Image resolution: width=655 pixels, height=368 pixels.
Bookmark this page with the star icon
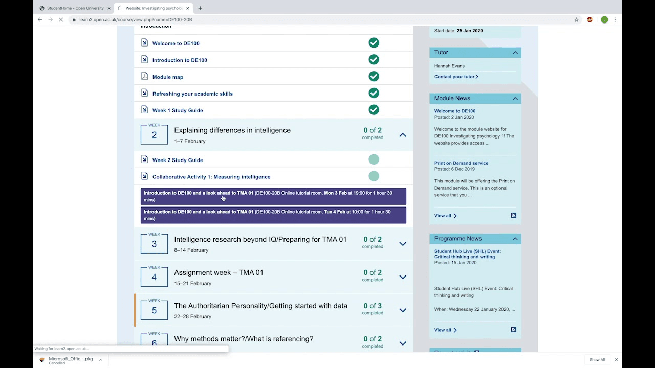576,19
